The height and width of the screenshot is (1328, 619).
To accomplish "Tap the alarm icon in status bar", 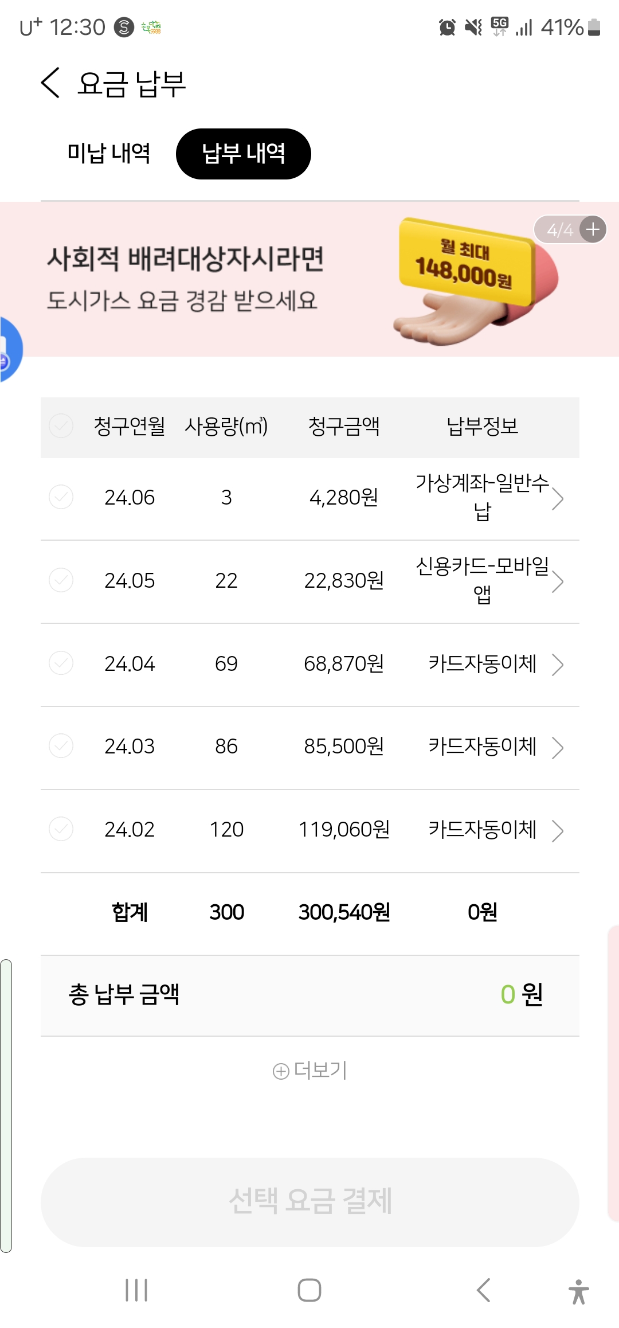I will tap(447, 27).
